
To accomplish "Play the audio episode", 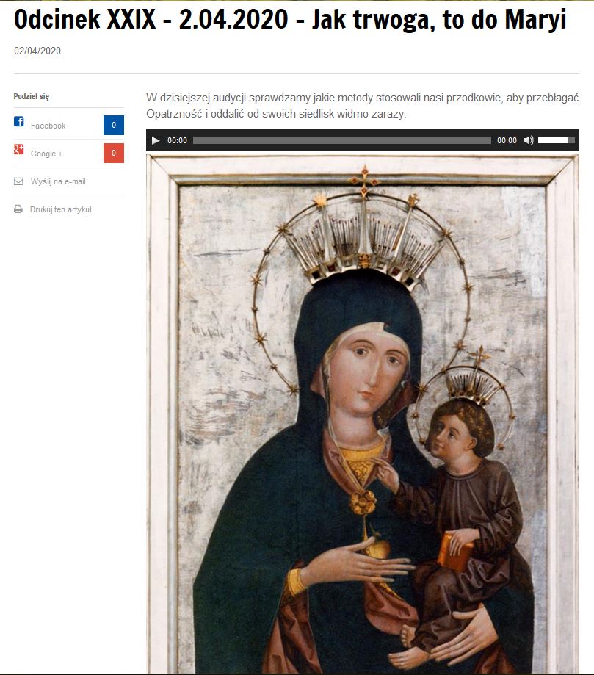I will [x=156, y=140].
